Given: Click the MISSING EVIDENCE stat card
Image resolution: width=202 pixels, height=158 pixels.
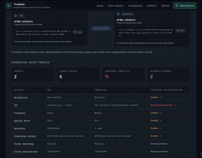Looking at the screenshot, I should pos(169,74).
